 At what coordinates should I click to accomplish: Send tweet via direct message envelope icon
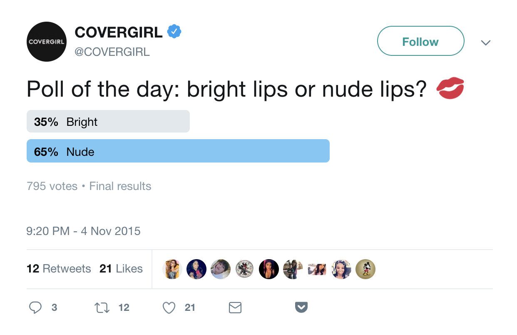(235, 308)
